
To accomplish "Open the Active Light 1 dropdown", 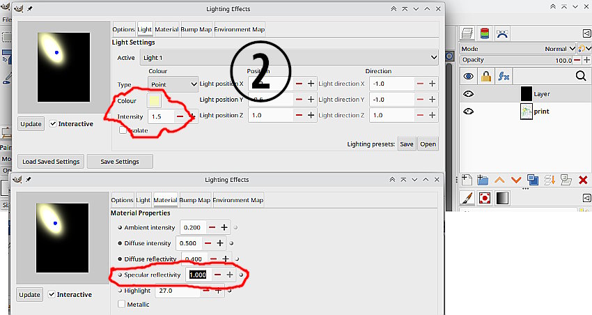I will coord(289,57).
